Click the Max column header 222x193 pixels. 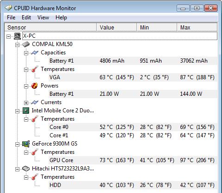pos(197,27)
